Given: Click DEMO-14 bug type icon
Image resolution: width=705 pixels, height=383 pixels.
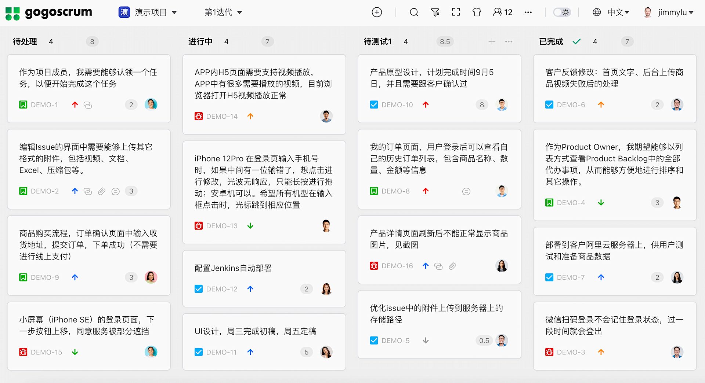Looking at the screenshot, I should (199, 117).
